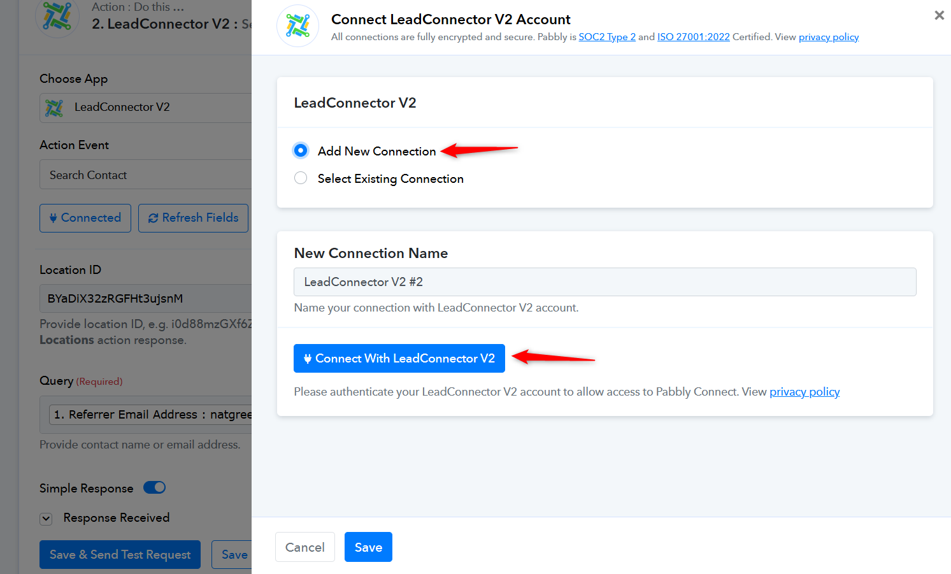This screenshot has width=951, height=574.
Task: Click Save in the connection dialog
Action: [x=368, y=547]
